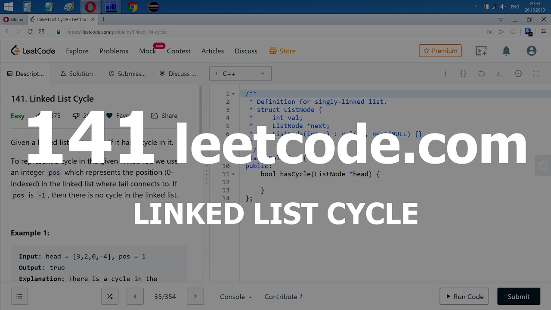This screenshot has height=310, width=551.
Task: Open the C++ language dropdown
Action: click(240, 74)
